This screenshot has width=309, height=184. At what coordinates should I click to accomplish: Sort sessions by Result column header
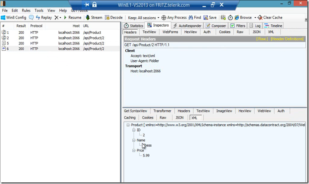[x=21, y=26]
